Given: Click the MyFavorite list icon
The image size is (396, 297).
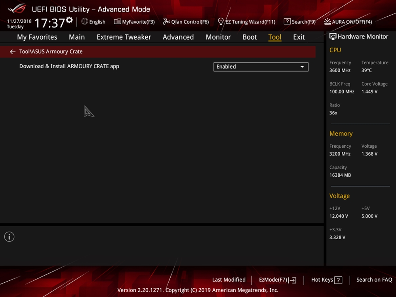Looking at the screenshot, I should [x=118, y=21].
